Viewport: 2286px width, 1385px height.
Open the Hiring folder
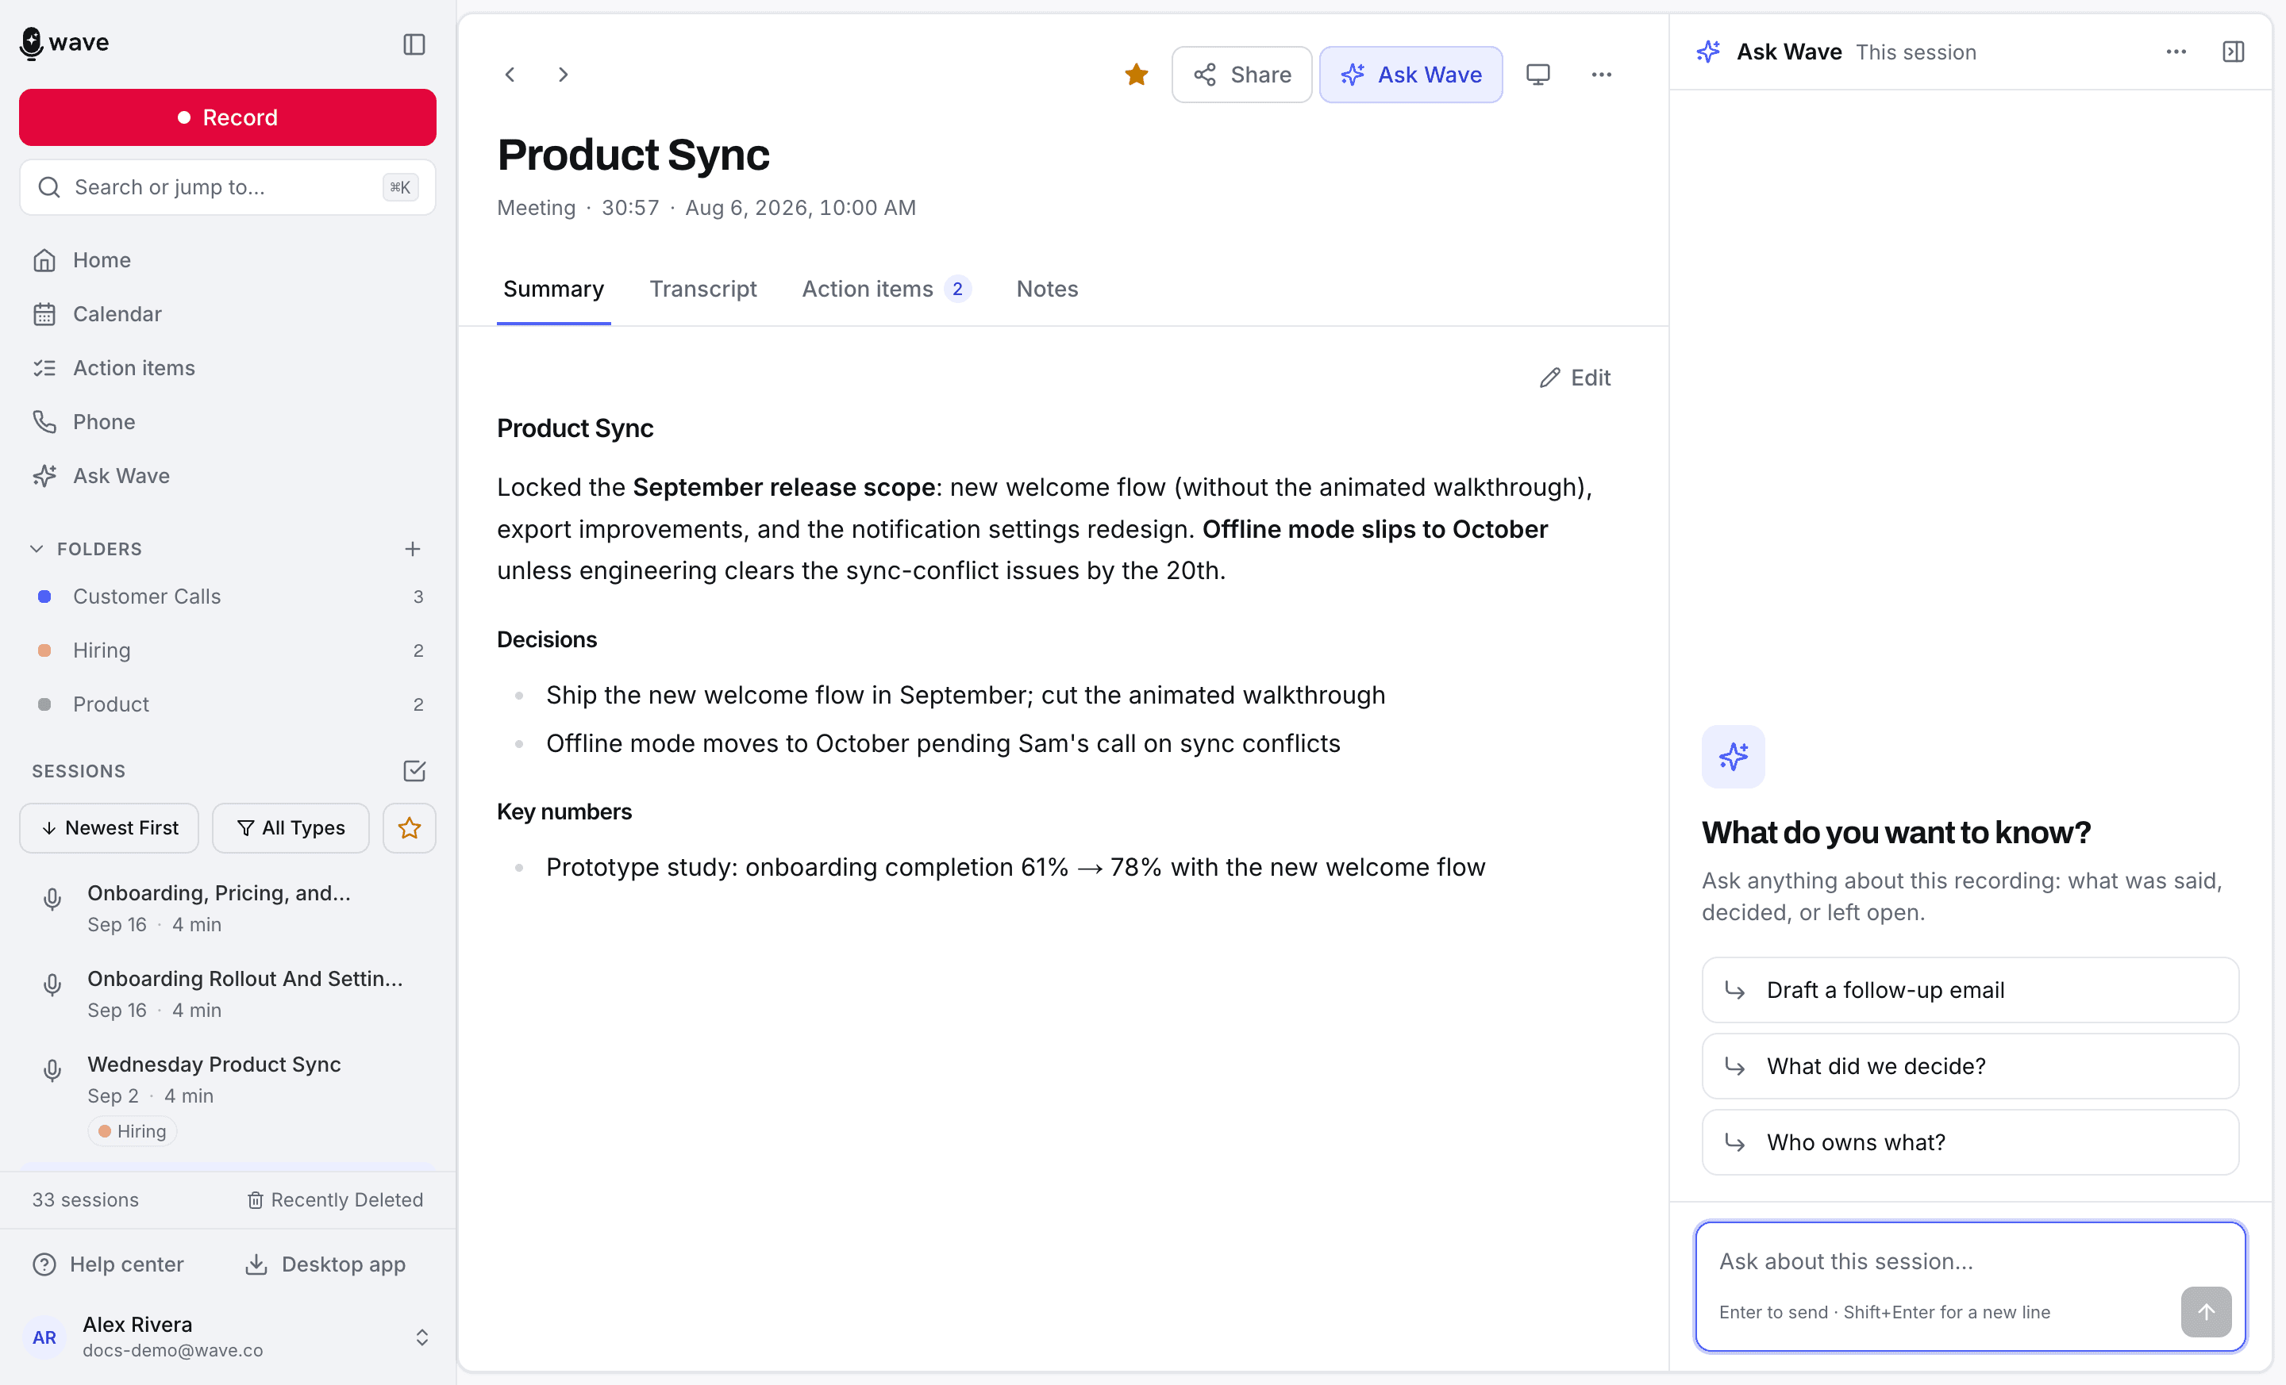227,650
